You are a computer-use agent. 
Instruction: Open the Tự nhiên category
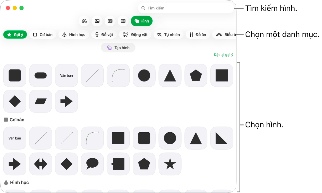pos(169,35)
